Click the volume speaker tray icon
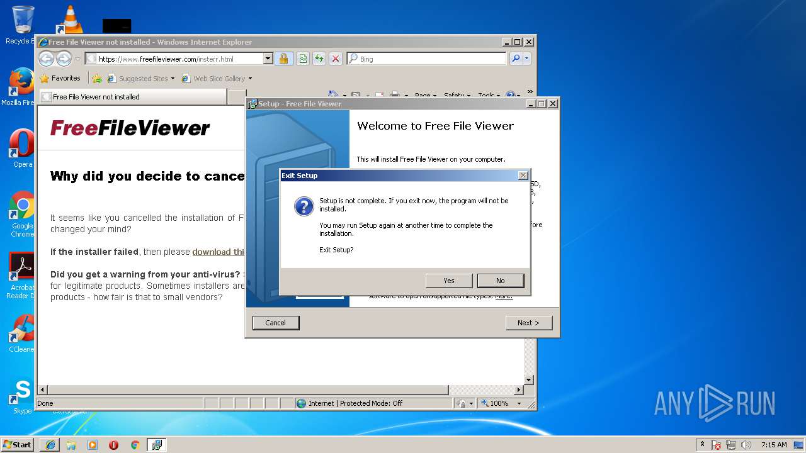806x453 pixels. pos(746,445)
